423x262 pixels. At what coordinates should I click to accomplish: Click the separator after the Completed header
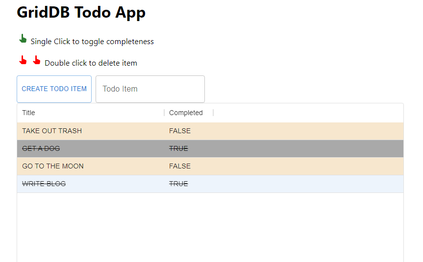213,113
